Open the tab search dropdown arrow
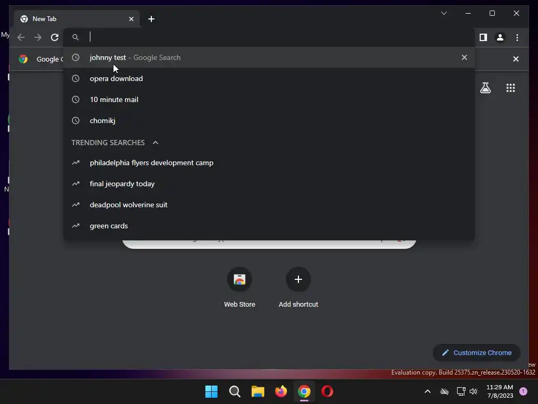This screenshot has width=538, height=404. [x=444, y=13]
